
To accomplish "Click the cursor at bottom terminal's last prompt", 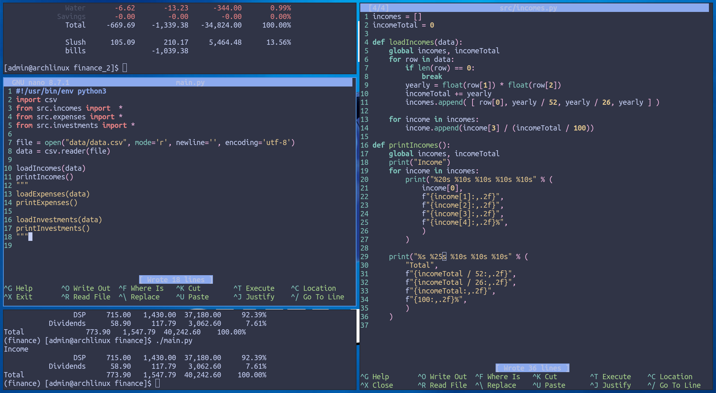I will 158,383.
